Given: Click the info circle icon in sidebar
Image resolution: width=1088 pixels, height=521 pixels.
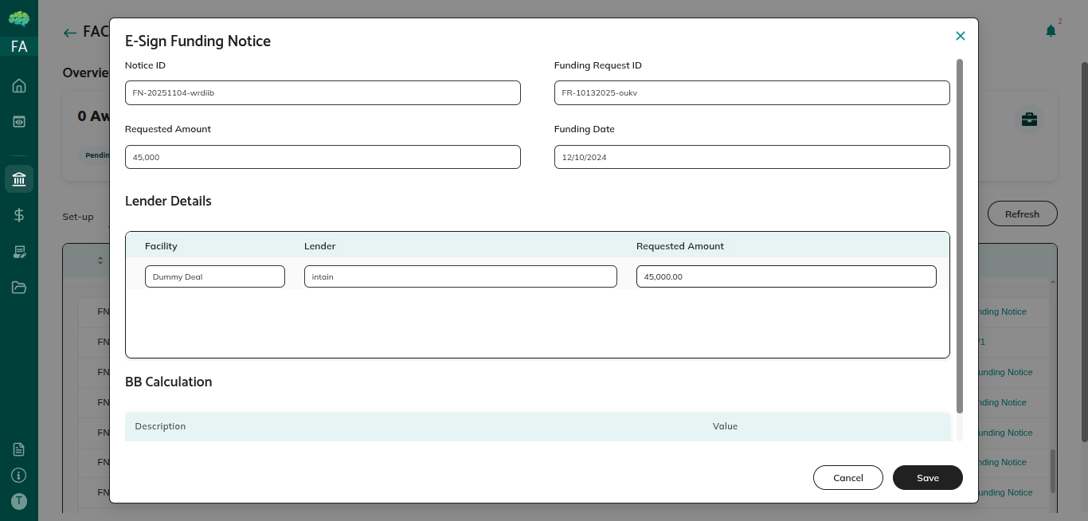Looking at the screenshot, I should (19, 475).
